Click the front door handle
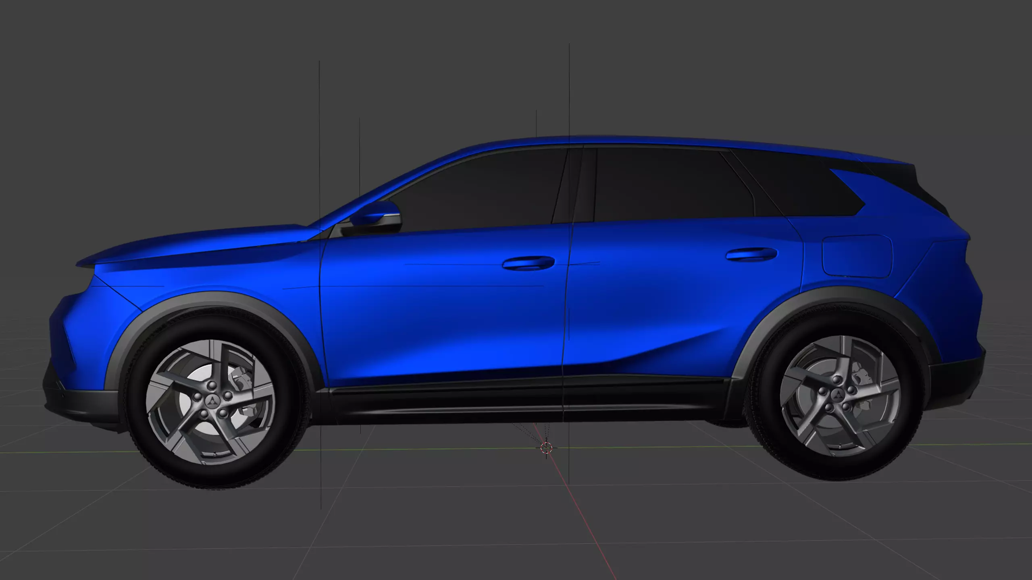 click(x=528, y=263)
